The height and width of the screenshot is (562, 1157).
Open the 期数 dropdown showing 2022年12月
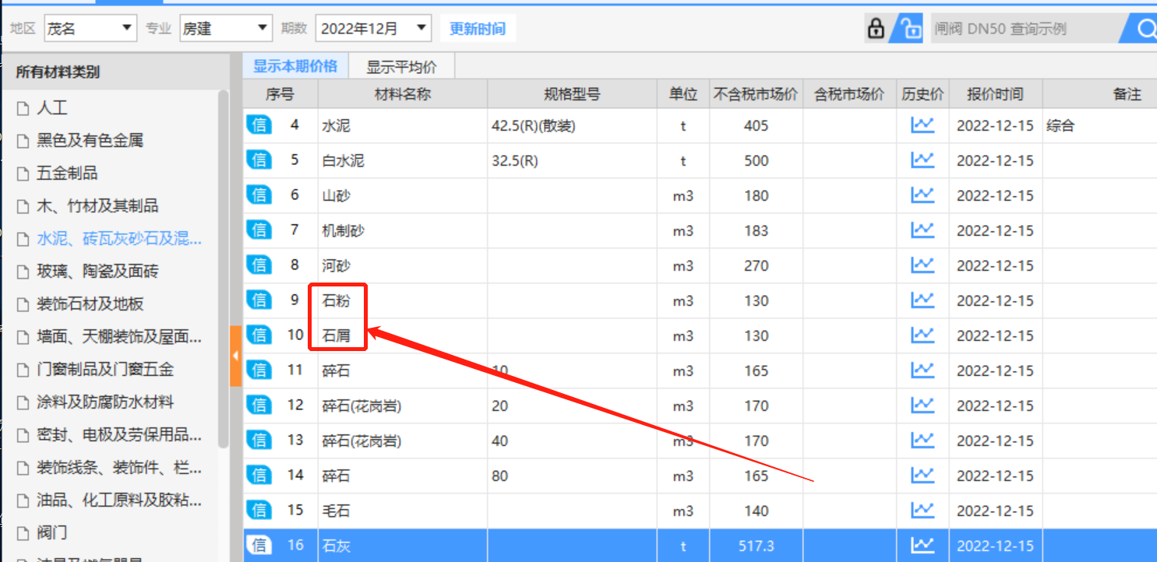pyautogui.click(x=373, y=29)
